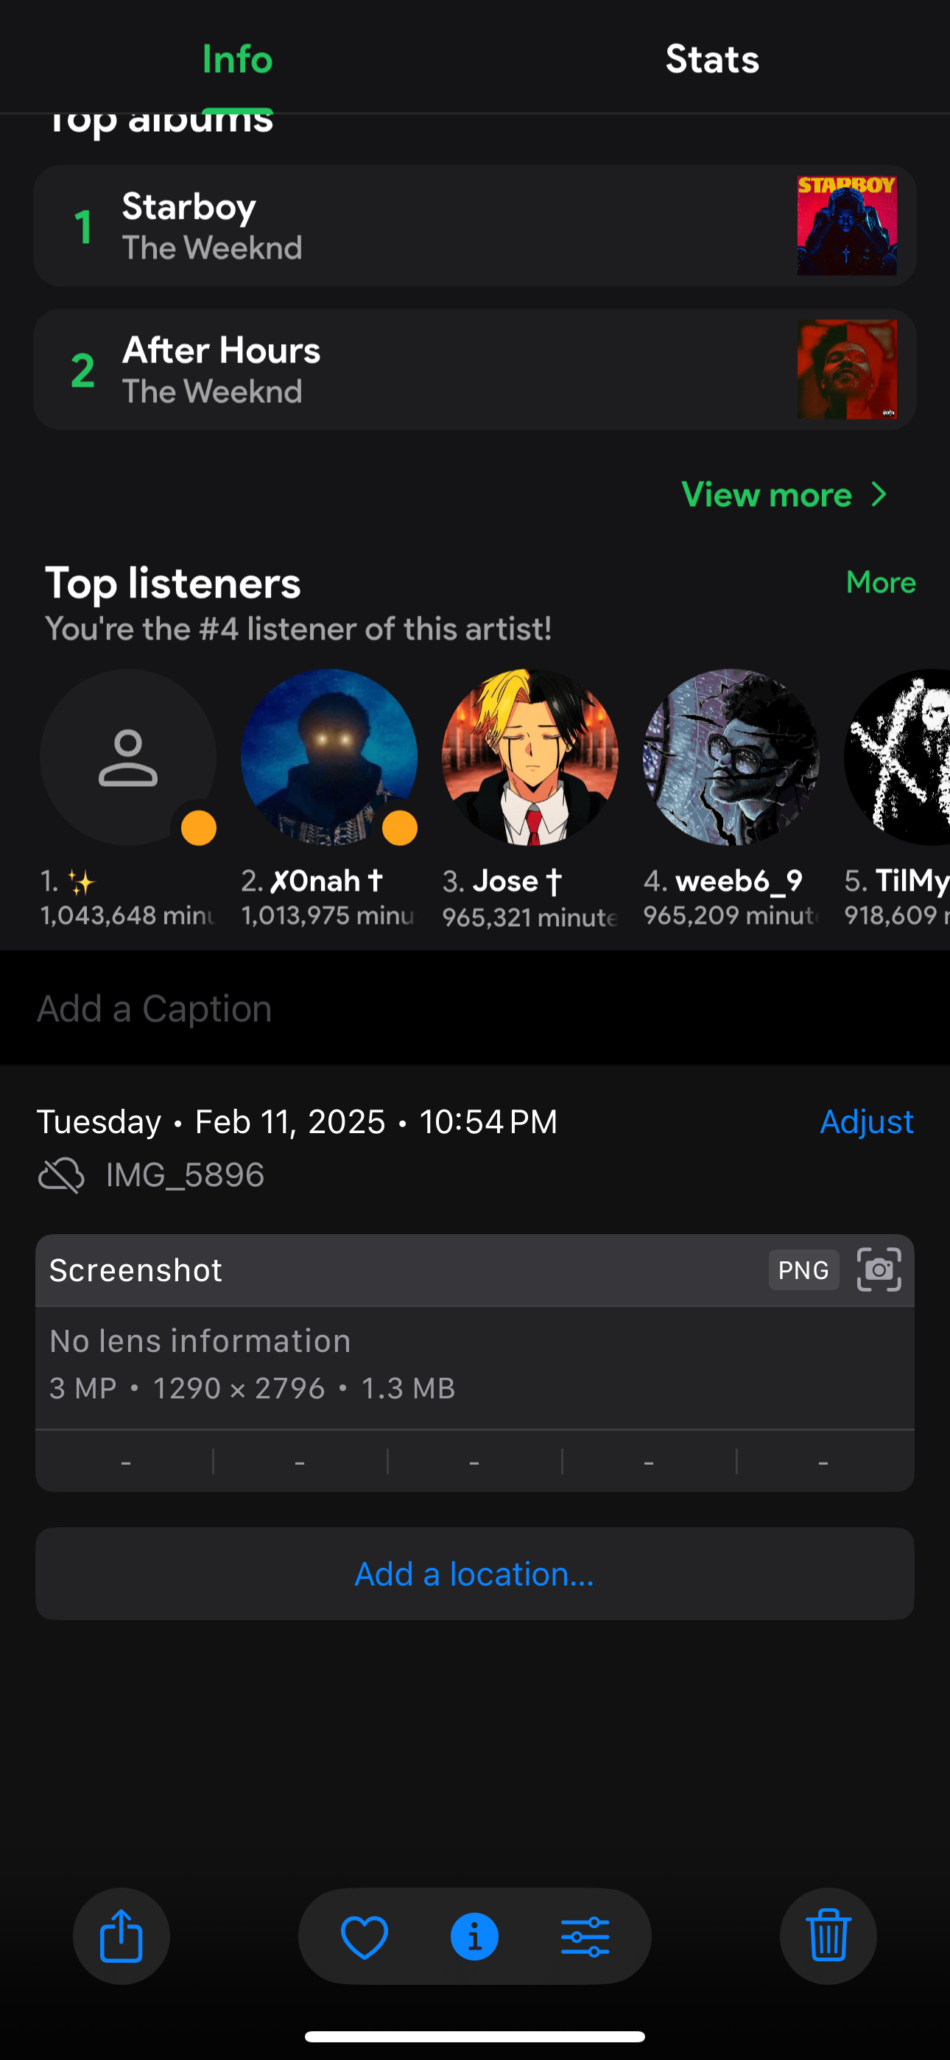Open the Starboy album cover
The width and height of the screenshot is (950, 2060).
click(x=847, y=226)
